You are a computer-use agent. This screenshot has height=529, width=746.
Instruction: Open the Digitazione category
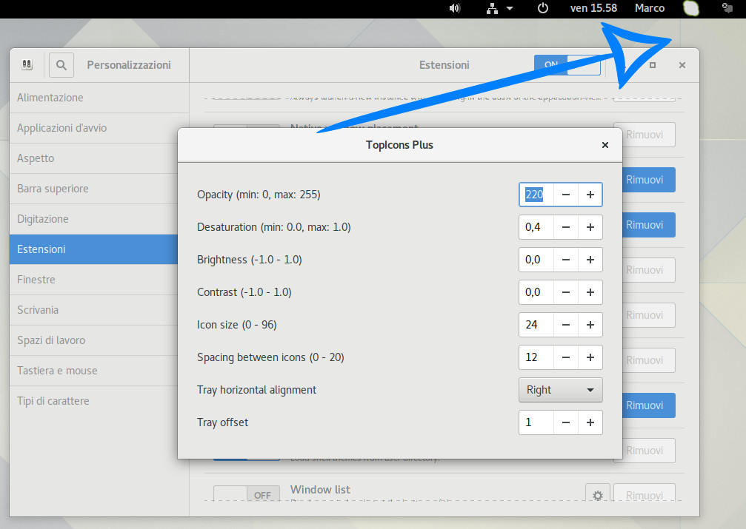click(93, 219)
